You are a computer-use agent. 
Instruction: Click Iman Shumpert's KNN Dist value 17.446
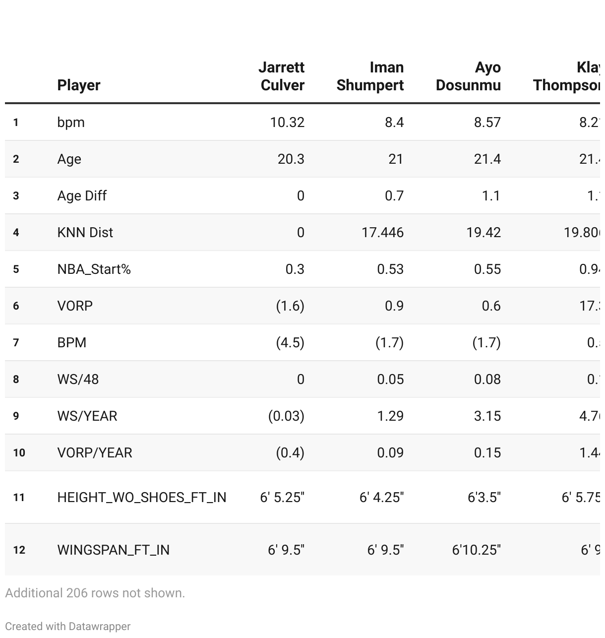point(382,232)
